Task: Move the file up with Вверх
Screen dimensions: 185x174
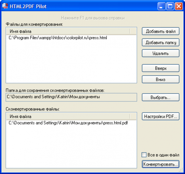Action: tap(161, 68)
